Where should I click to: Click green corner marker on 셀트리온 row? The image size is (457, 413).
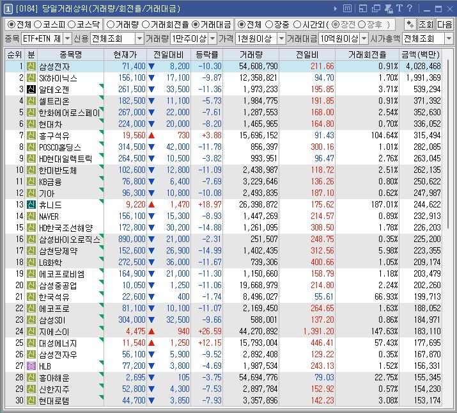(x=102, y=97)
